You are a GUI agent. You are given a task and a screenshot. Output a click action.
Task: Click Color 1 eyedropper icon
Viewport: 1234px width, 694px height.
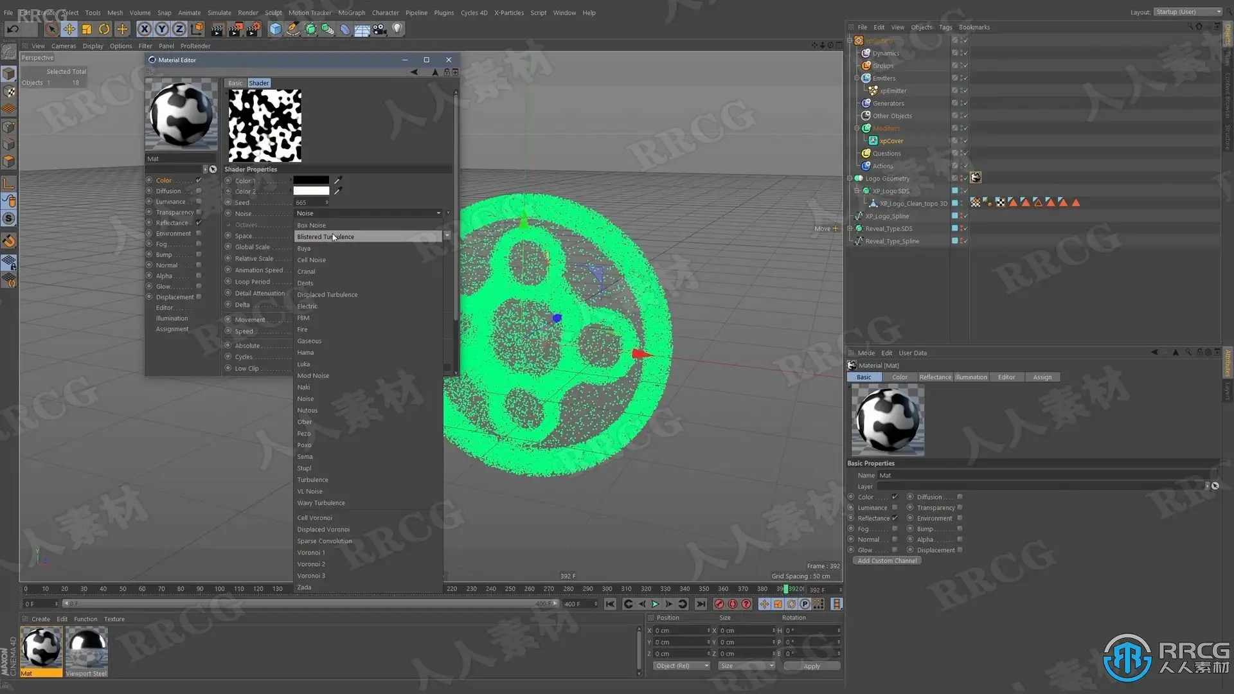click(338, 180)
